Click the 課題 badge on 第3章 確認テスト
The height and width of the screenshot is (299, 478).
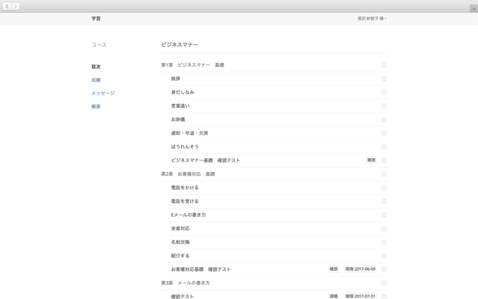[333, 296]
